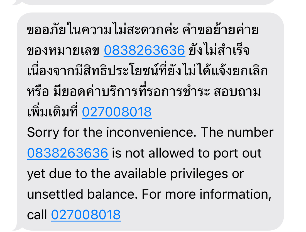
Task: Tap the 027008018 link after "call"
Action: [86, 215]
